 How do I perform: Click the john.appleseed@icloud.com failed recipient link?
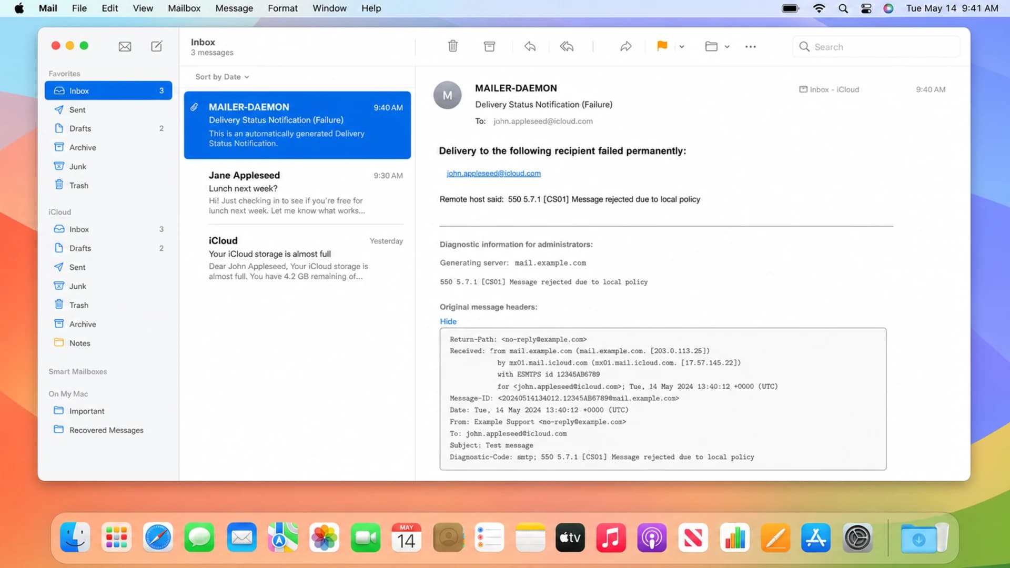click(493, 174)
